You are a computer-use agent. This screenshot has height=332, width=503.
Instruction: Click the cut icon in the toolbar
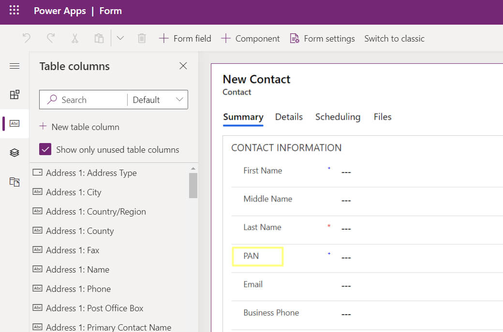point(75,38)
